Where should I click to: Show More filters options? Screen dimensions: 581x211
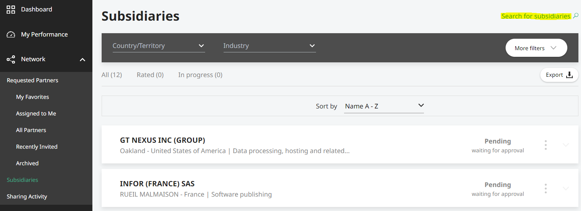[x=536, y=48]
